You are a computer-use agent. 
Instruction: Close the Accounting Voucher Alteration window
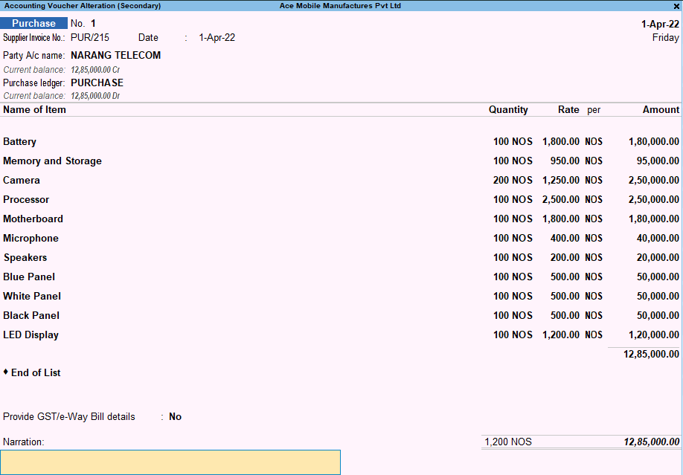[676, 5]
